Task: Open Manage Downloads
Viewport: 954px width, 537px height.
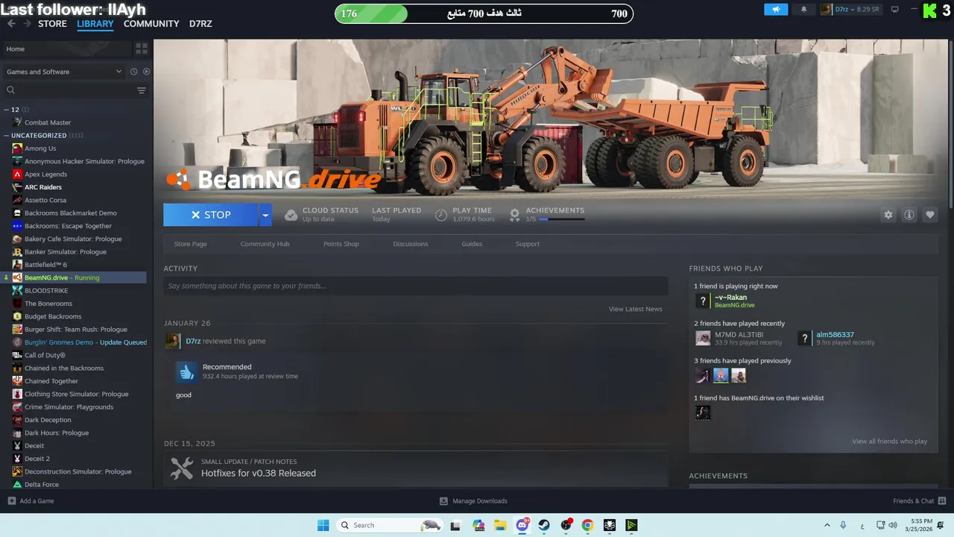Action: [473, 501]
